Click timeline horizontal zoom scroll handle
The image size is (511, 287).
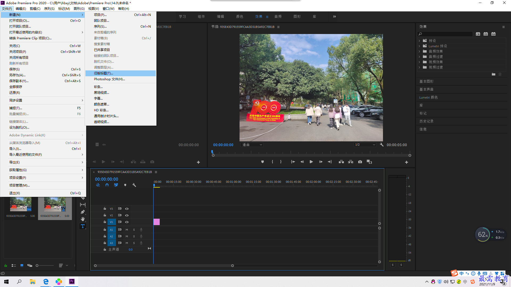coord(232,266)
